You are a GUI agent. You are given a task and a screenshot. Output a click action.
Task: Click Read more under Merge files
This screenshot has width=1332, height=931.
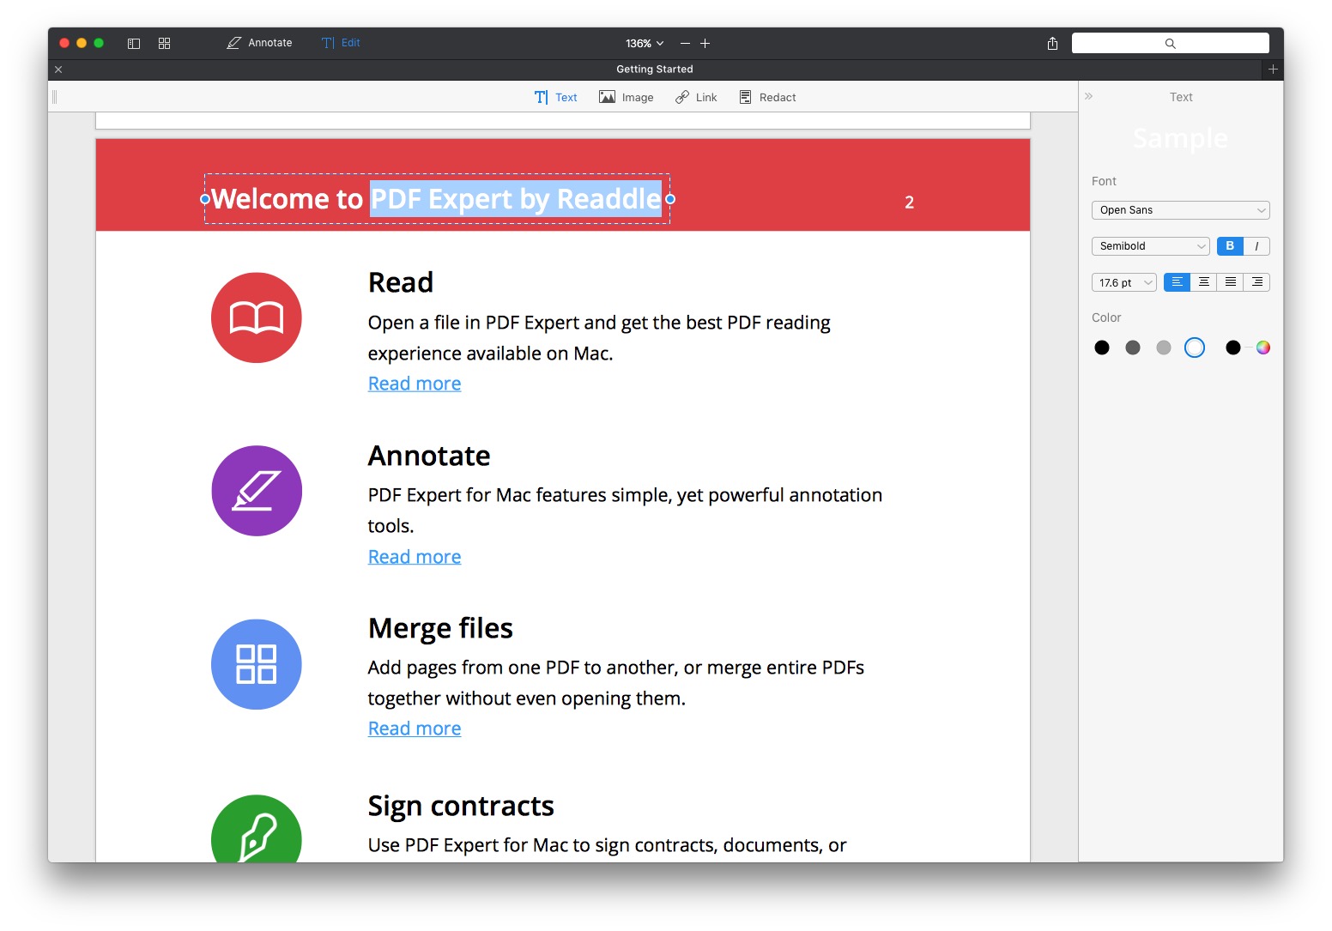coord(414,728)
